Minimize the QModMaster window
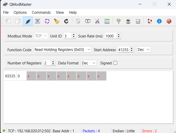 (x=140, y=4)
